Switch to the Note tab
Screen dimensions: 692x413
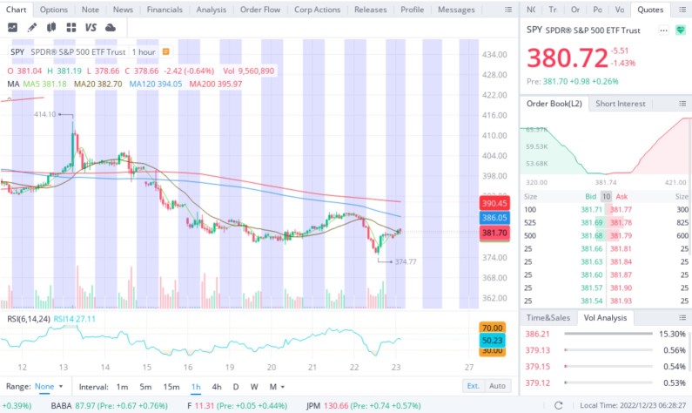coord(90,10)
